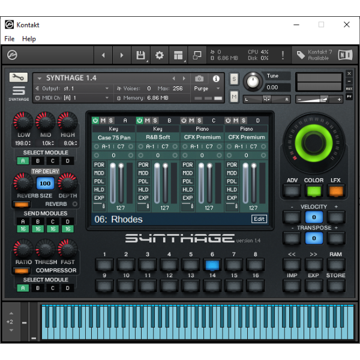360x360 pixels.
Task: Take snapshot using camera icon
Action: click(x=199, y=79)
